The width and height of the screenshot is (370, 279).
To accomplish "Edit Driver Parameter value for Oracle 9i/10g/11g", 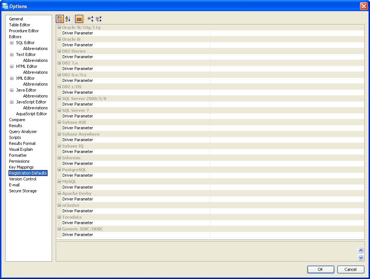I will tap(287, 33).
